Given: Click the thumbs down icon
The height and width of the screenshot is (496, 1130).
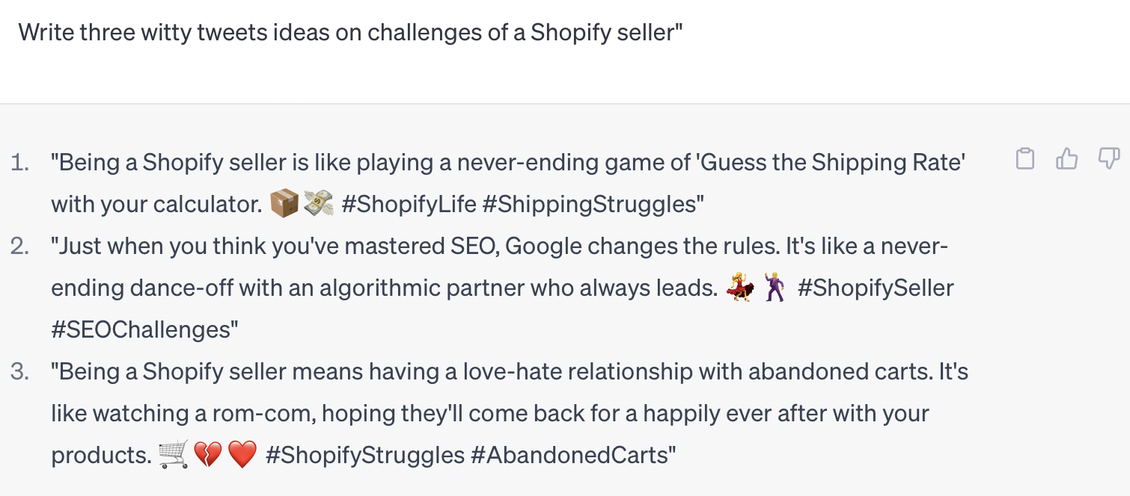Looking at the screenshot, I should [x=1108, y=158].
